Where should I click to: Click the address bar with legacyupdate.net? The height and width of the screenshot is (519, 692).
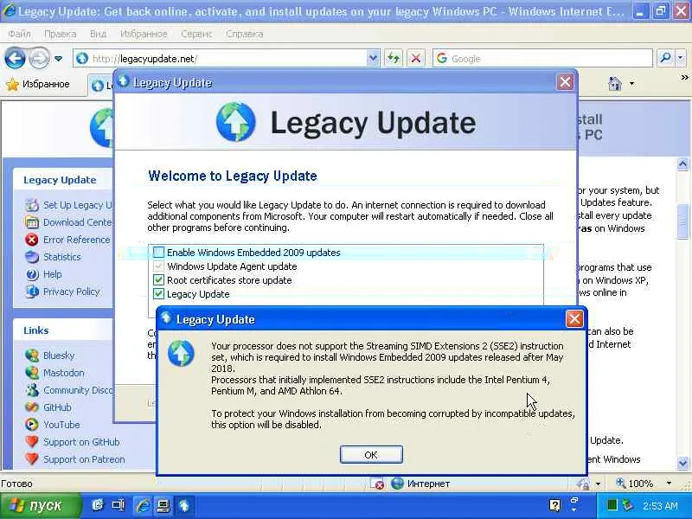[221, 59]
